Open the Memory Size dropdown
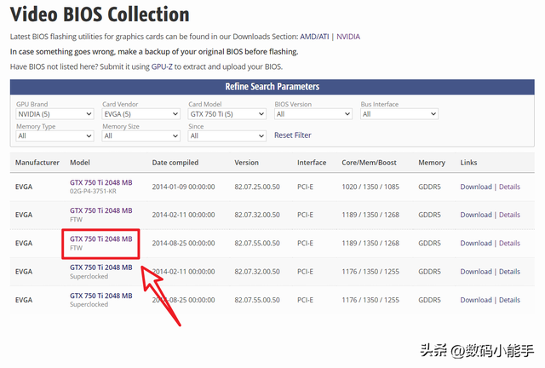 coord(141,135)
